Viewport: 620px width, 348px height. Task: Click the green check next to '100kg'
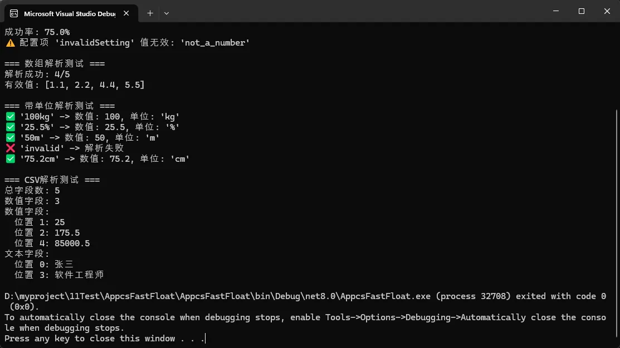[10, 117]
